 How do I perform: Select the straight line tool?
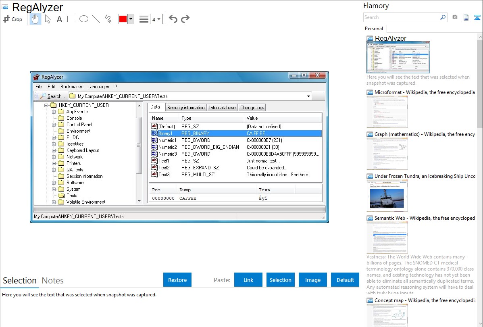tap(96, 19)
